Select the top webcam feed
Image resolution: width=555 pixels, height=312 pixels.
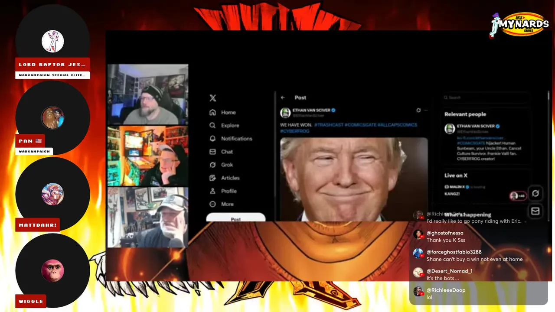(x=148, y=95)
